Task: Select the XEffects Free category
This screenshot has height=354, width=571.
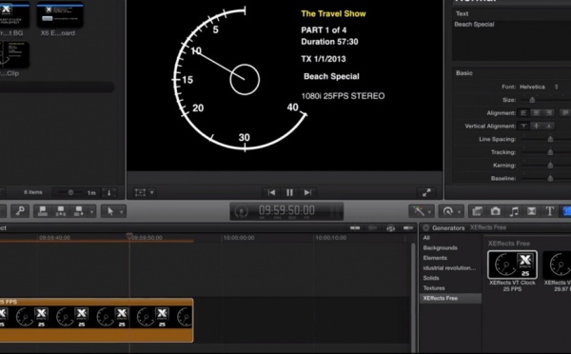Action: (450, 298)
